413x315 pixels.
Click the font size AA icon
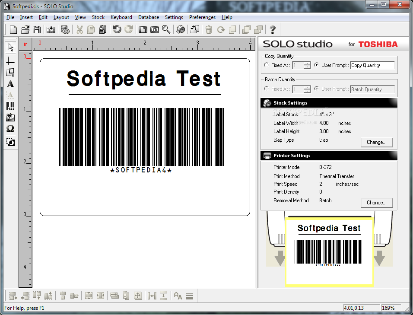point(178,296)
